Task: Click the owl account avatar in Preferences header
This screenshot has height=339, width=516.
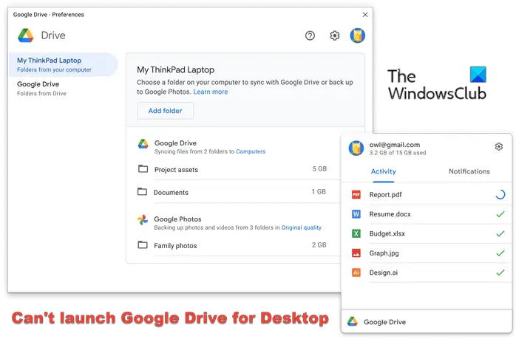Action: pos(357,35)
